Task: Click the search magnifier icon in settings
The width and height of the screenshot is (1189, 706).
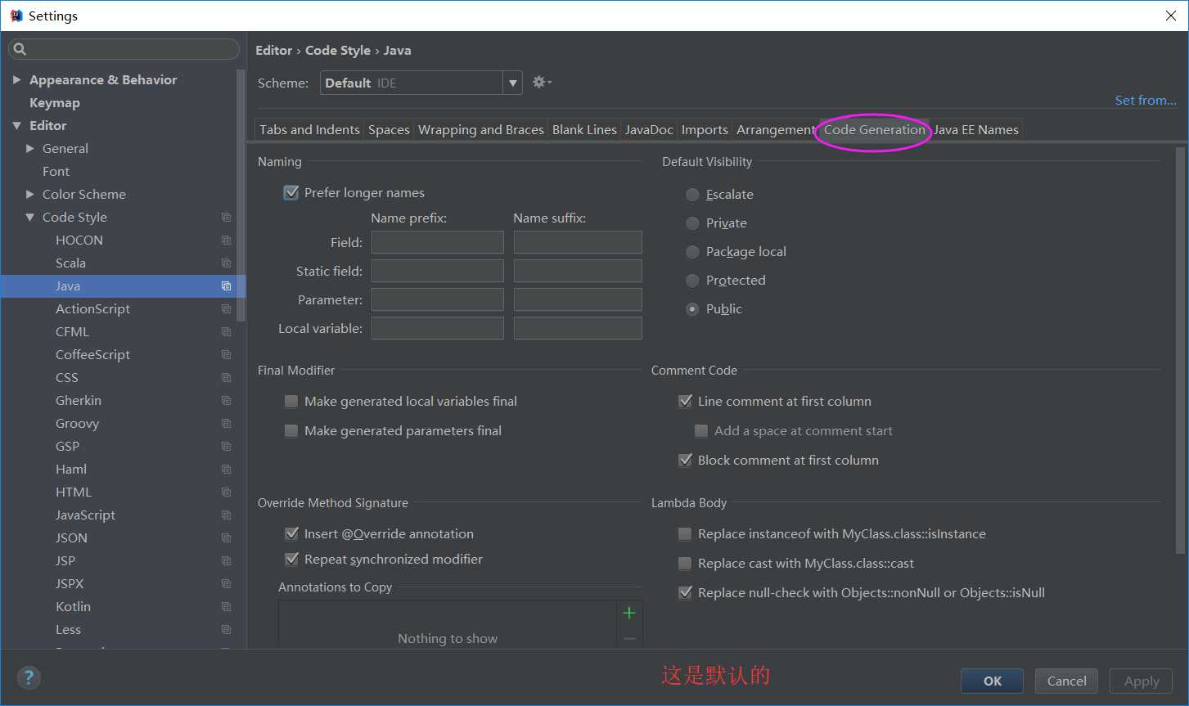Action: pos(20,49)
